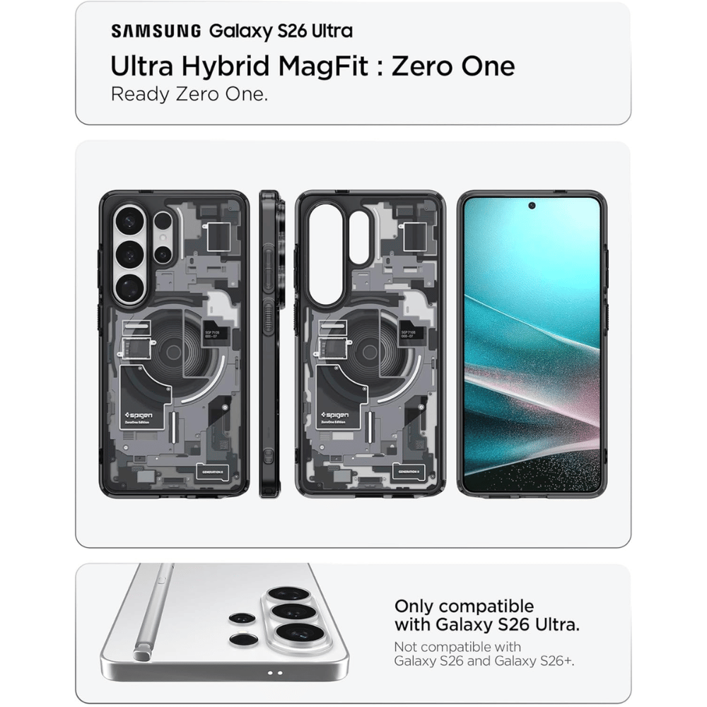
Task: Click the Ultra Hybrid MagFit : Zero One title
Action: [312, 66]
